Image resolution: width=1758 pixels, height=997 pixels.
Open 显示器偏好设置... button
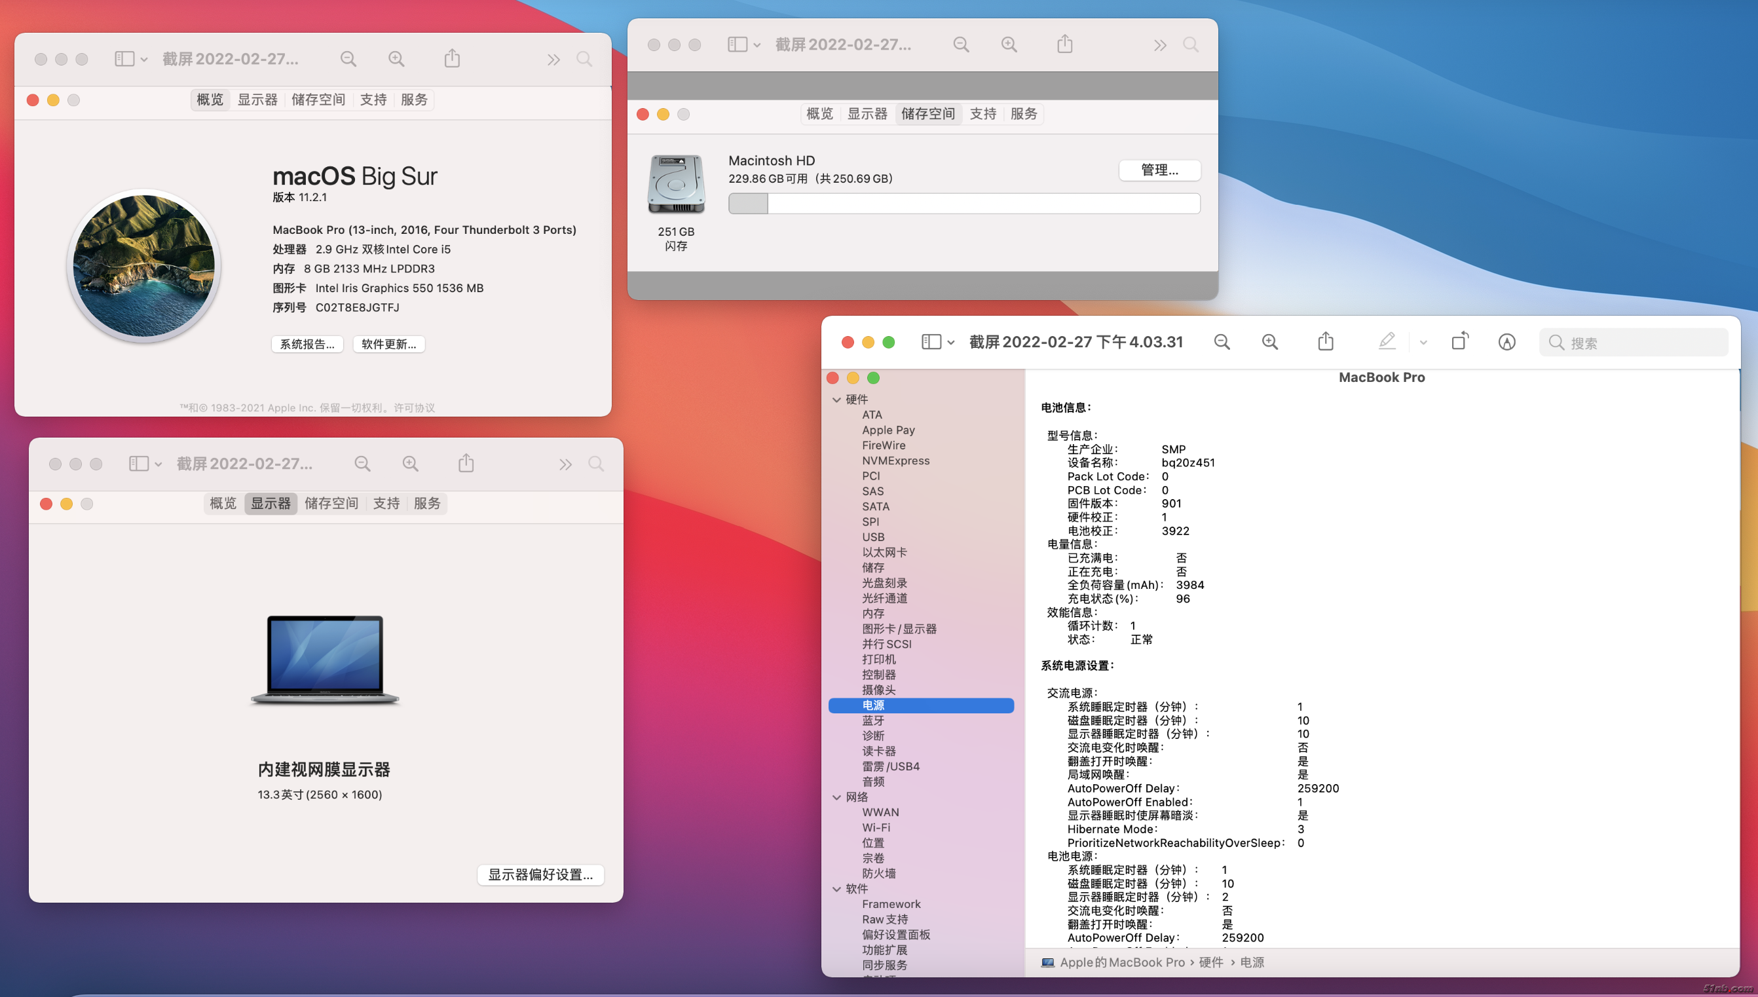(540, 875)
